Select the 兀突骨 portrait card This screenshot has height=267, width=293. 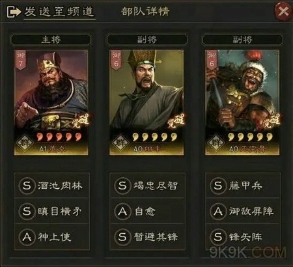(242, 102)
